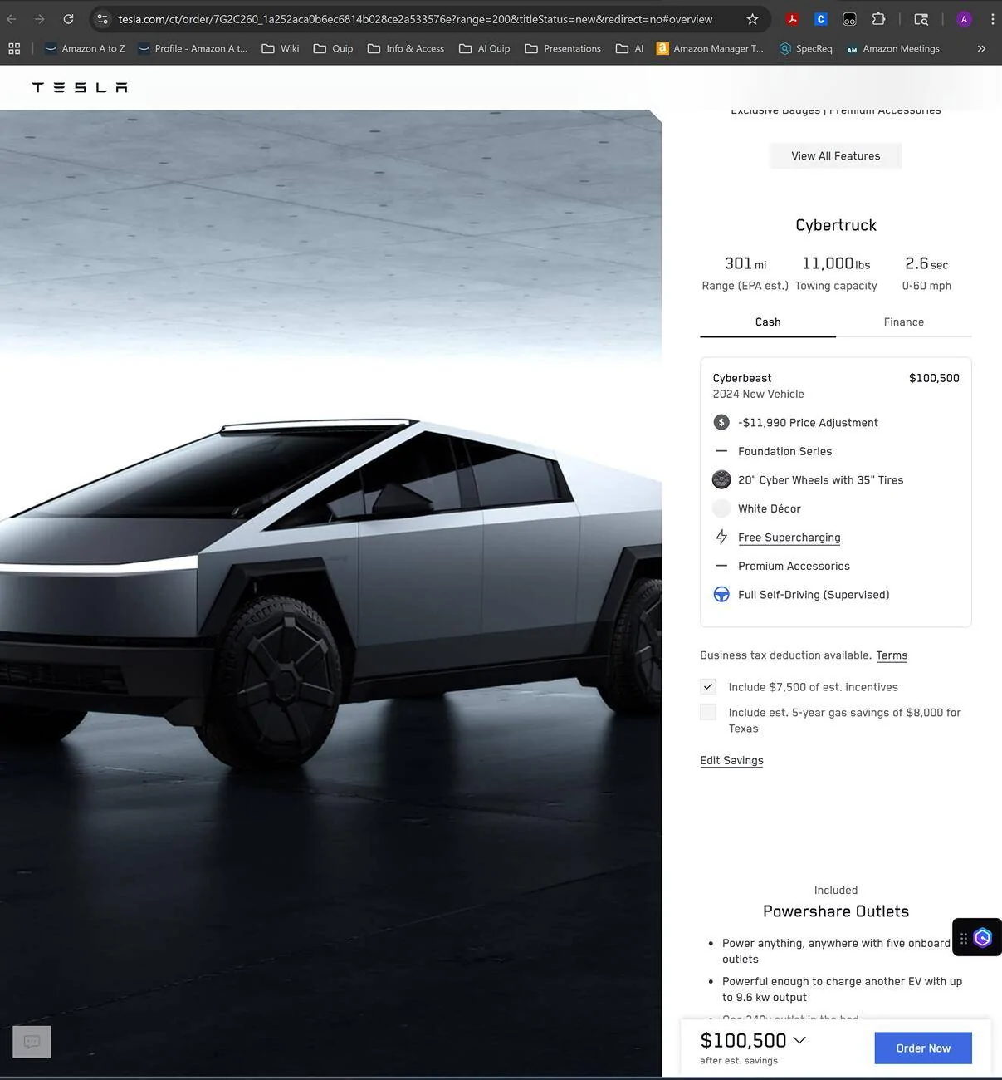1002x1080 pixels.
Task: Click the Powershare Outlets heading
Action: [x=836, y=911]
